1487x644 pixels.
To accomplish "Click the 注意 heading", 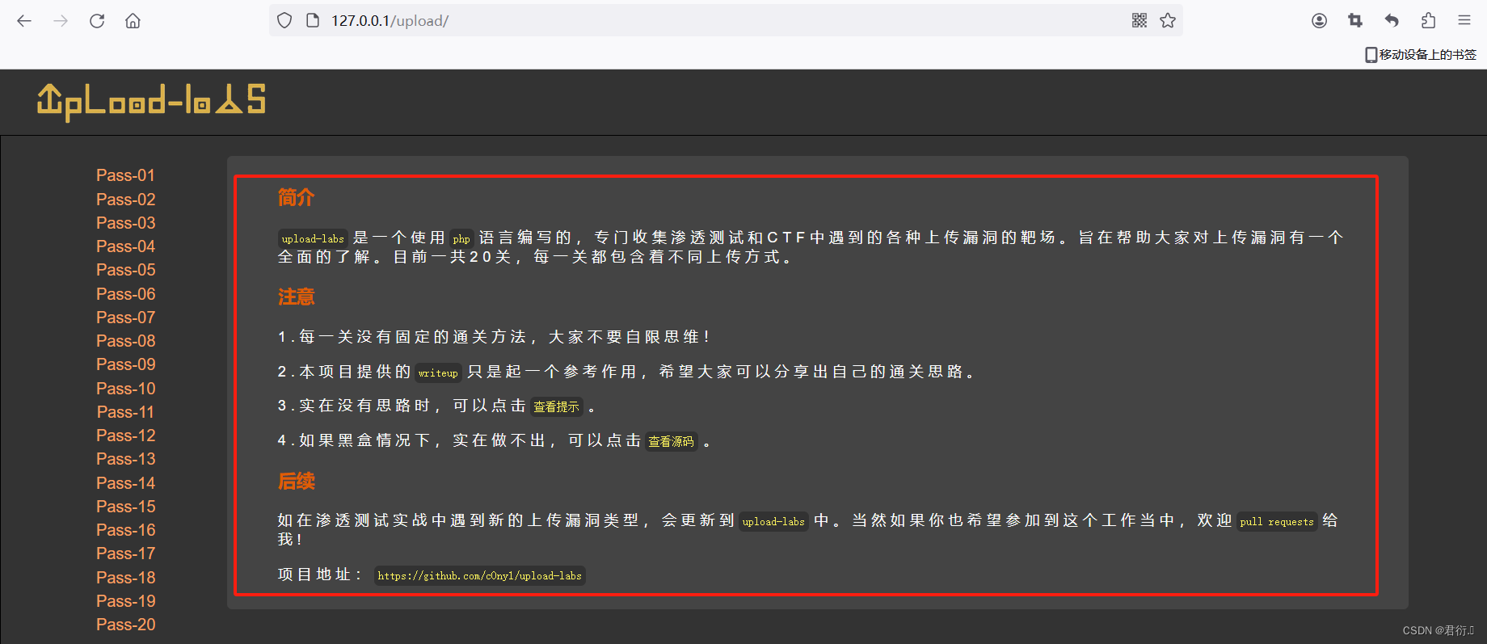I will click(x=296, y=297).
